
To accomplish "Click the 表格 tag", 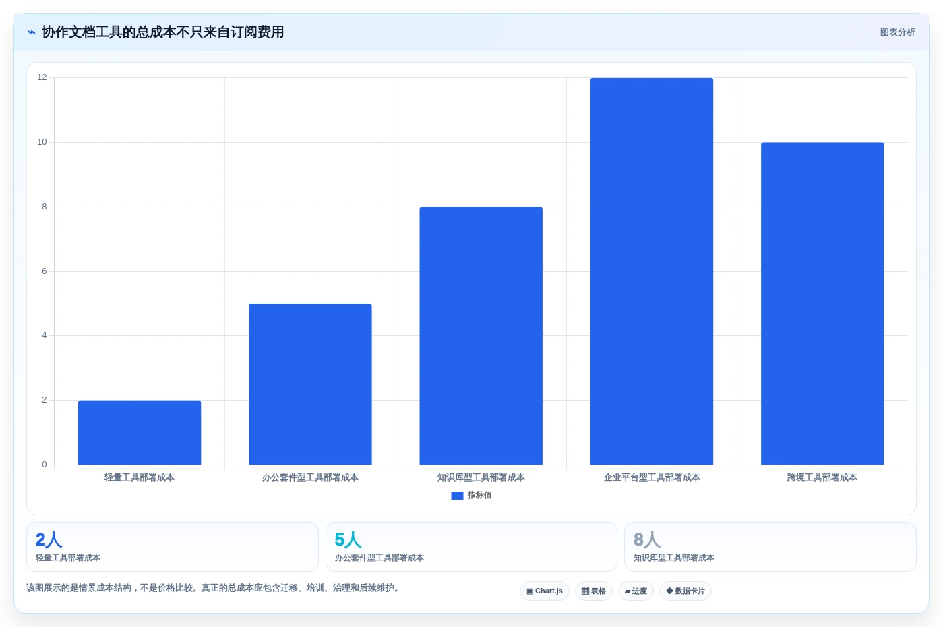I will [x=594, y=591].
